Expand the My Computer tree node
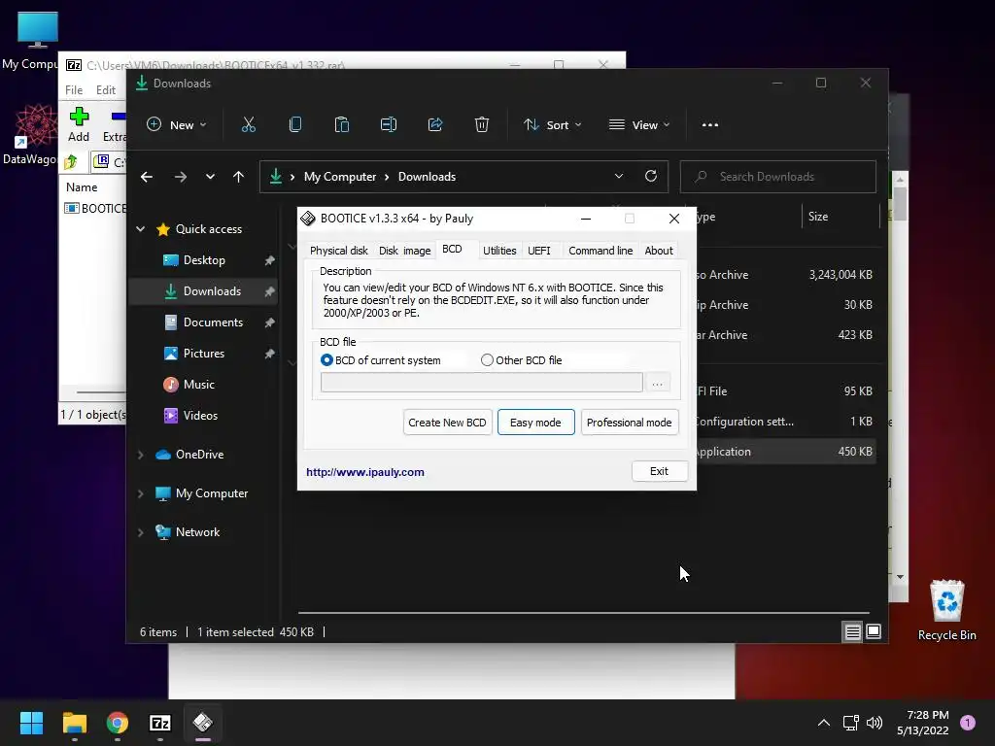Image resolution: width=995 pixels, height=746 pixels. (x=141, y=493)
